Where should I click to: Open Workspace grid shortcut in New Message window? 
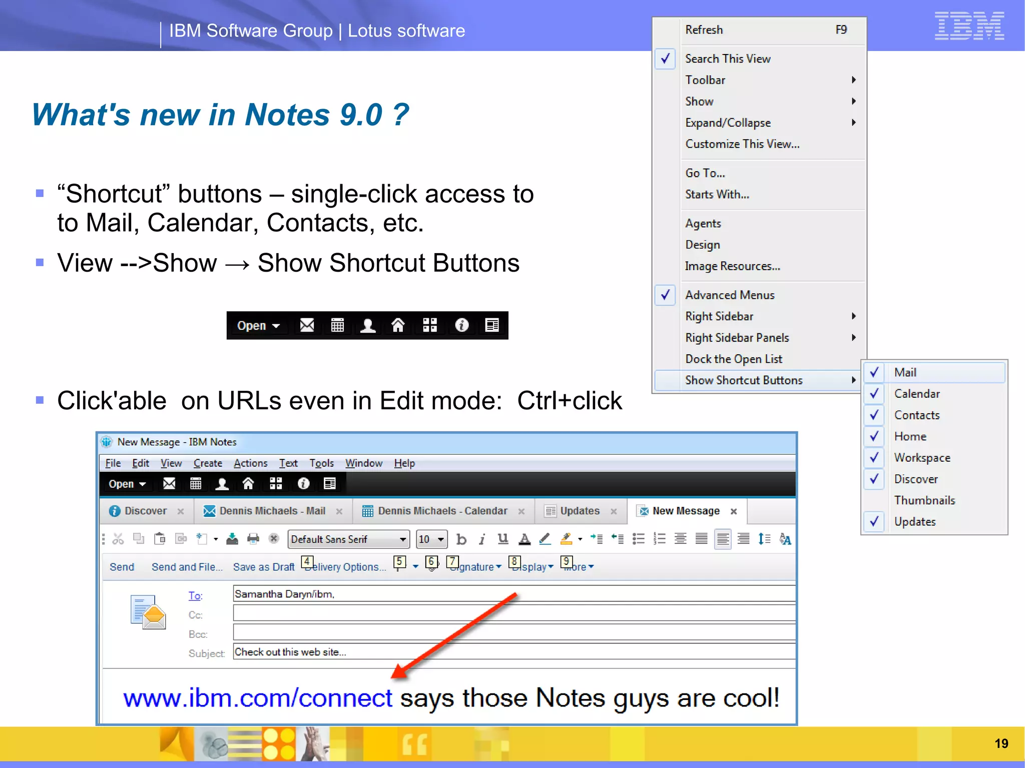click(x=276, y=483)
